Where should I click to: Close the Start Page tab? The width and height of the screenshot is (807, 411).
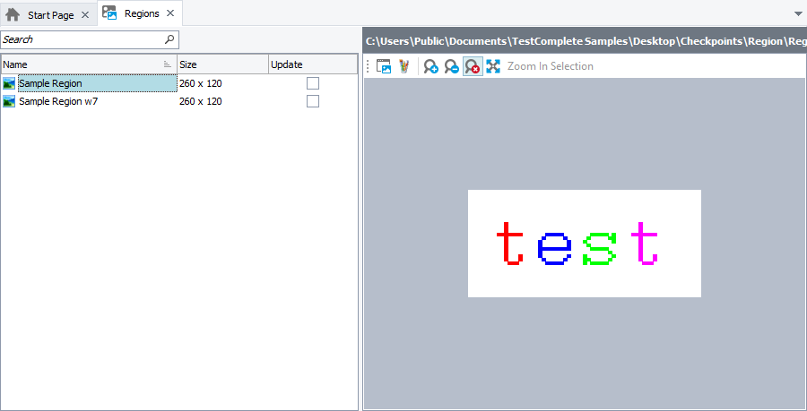coord(85,14)
